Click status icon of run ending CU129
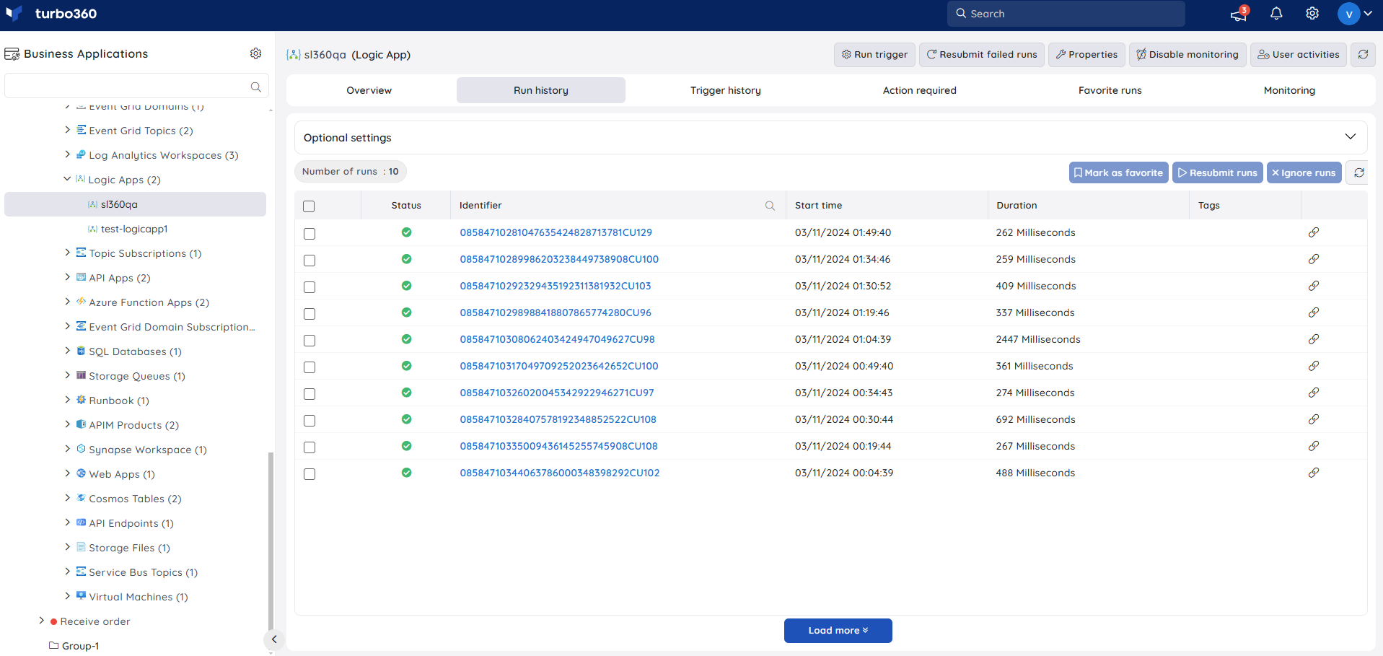The width and height of the screenshot is (1383, 656). tap(406, 232)
